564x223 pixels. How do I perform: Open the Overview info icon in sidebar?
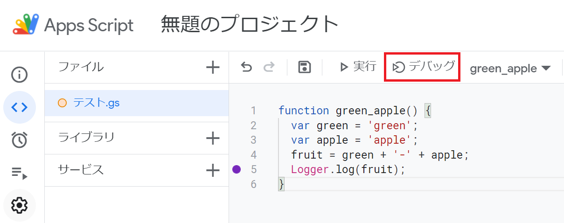coord(20,75)
